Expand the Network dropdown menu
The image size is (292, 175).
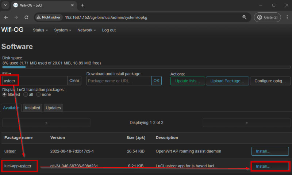point(87,30)
